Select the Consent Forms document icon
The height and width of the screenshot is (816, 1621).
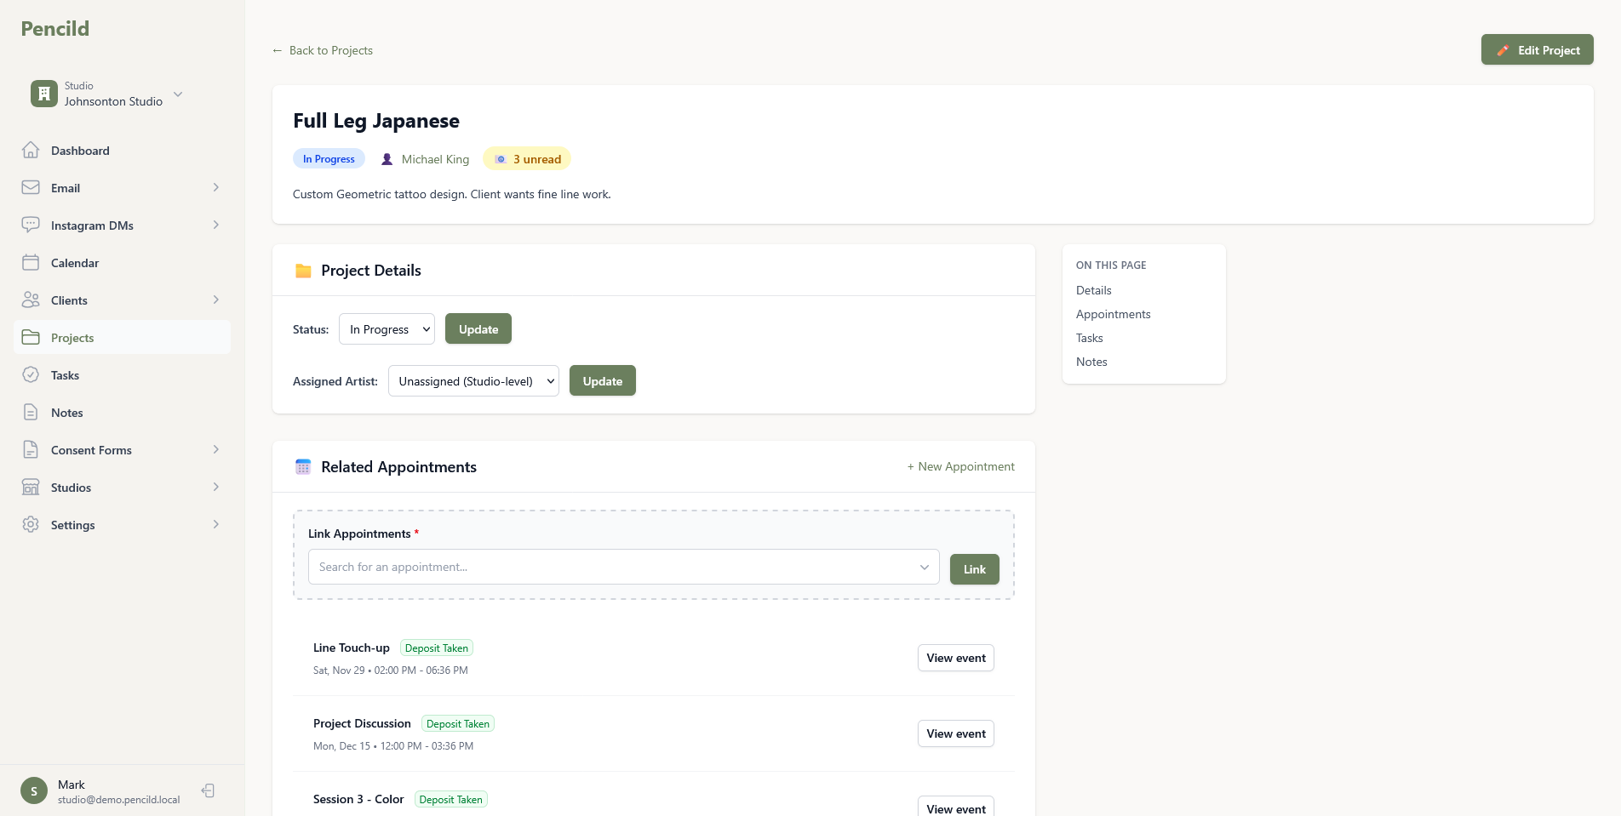[31, 449]
